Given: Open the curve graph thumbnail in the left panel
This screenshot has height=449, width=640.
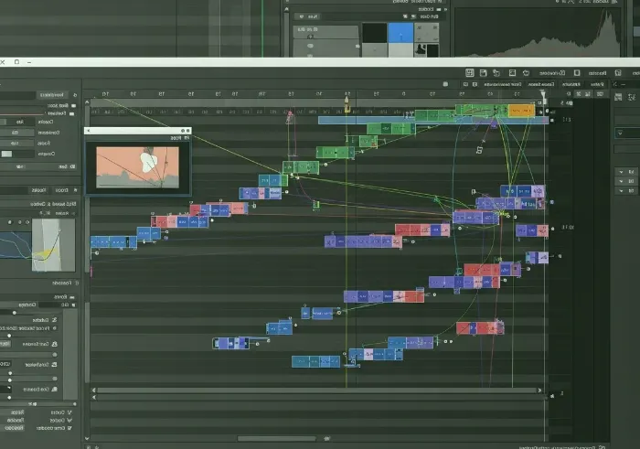Looking at the screenshot, I should [x=53, y=245].
